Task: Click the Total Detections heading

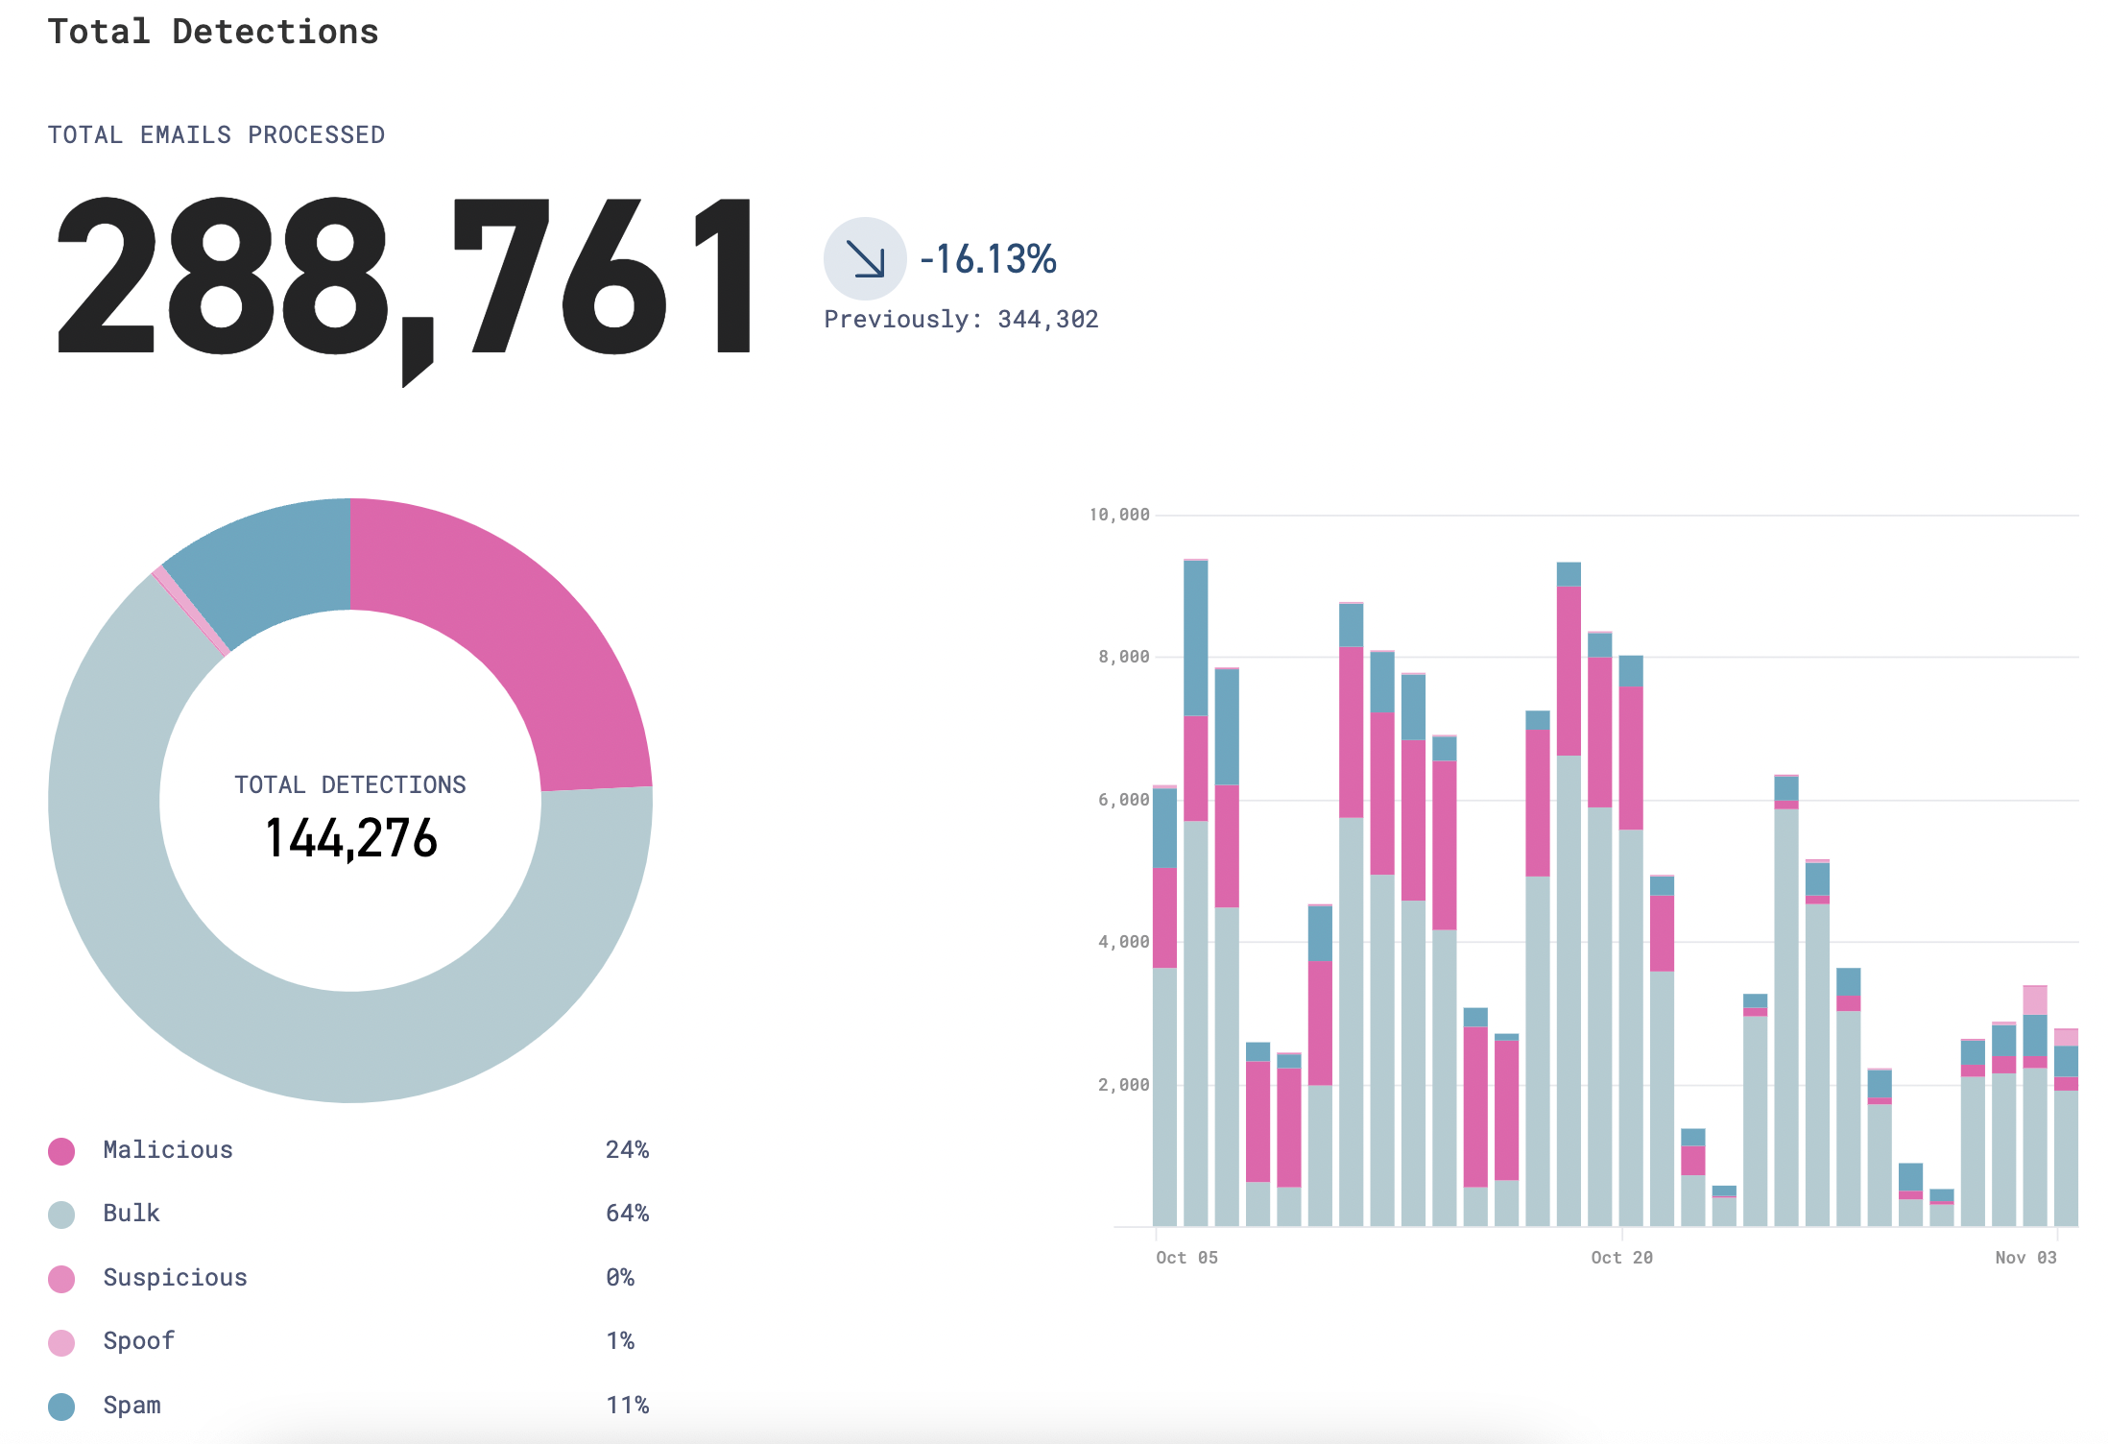Action: point(213,32)
